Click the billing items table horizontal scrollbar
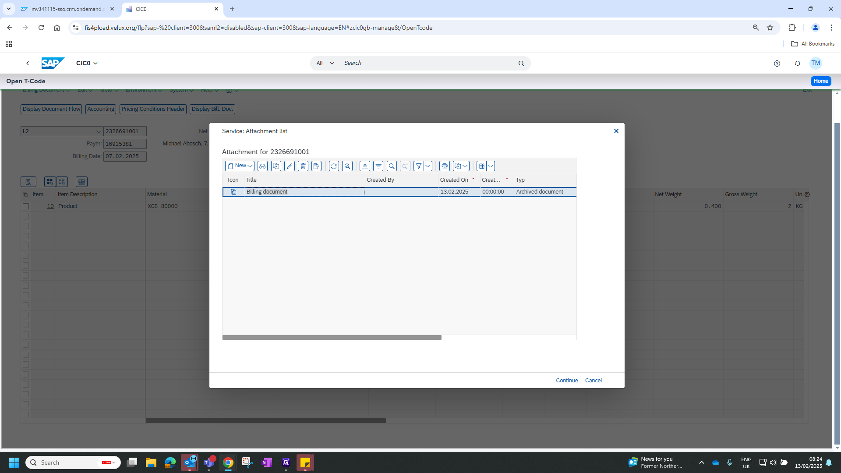Viewport: 841px width, 473px height. pos(265,421)
